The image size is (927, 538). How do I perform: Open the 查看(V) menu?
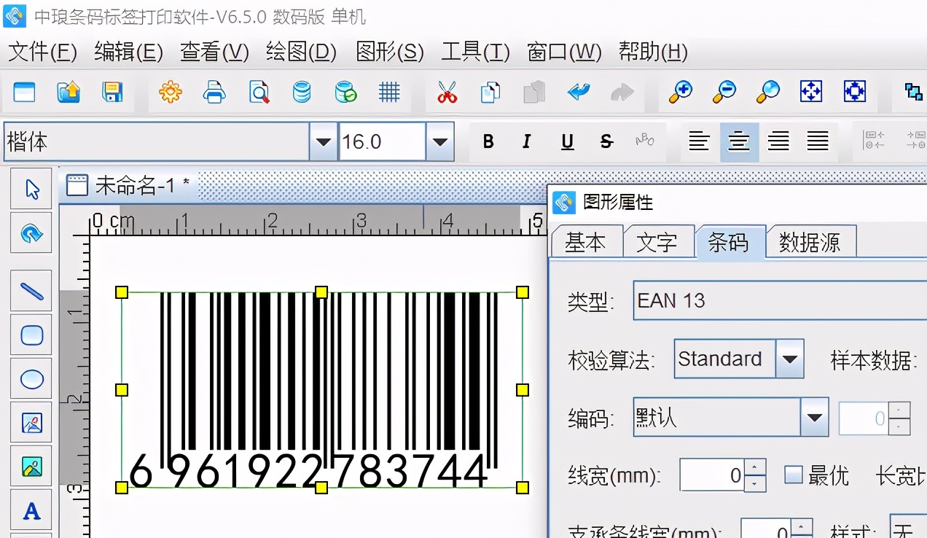tap(214, 52)
